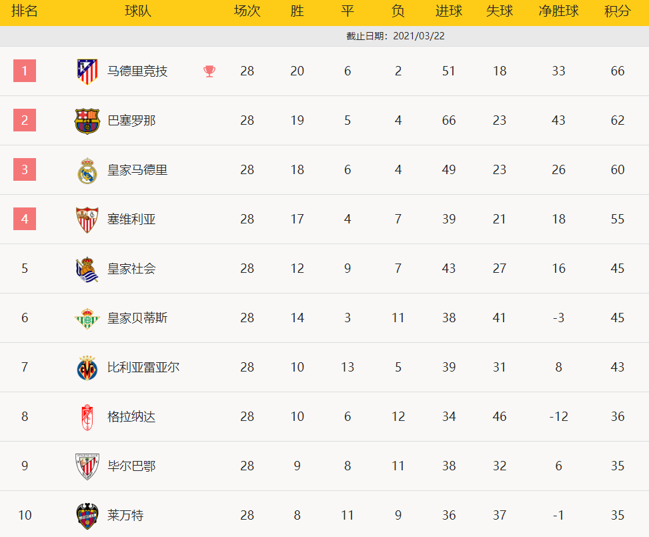Click the Real Madrid club crest
Screen dimensions: 649x537
[x=87, y=170]
